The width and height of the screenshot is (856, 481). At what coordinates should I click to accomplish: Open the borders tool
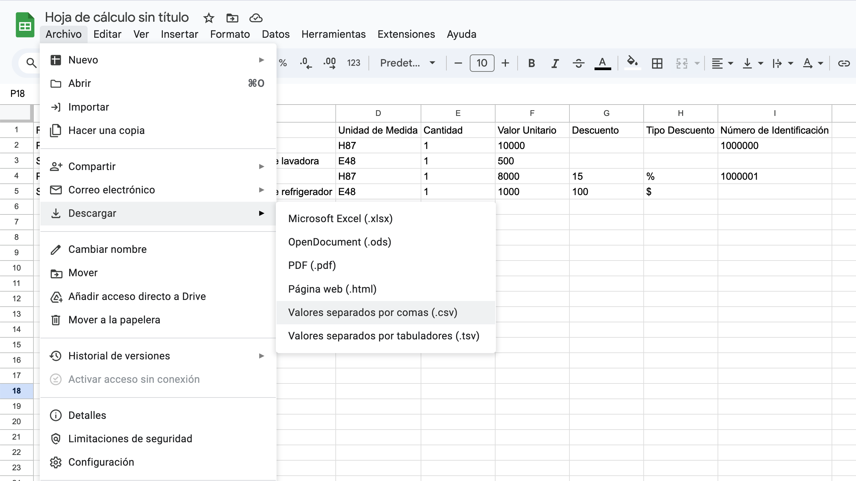(657, 63)
